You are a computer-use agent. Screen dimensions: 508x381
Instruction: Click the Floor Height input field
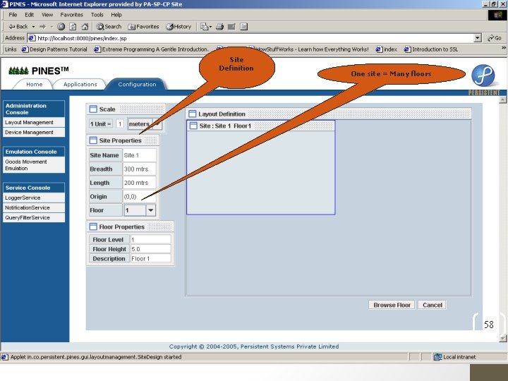point(151,249)
